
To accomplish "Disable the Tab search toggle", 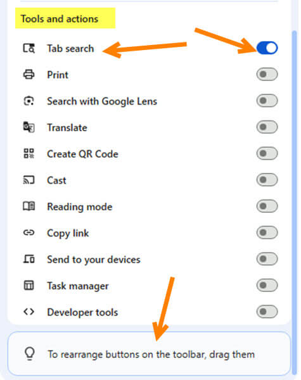I will coord(267,48).
